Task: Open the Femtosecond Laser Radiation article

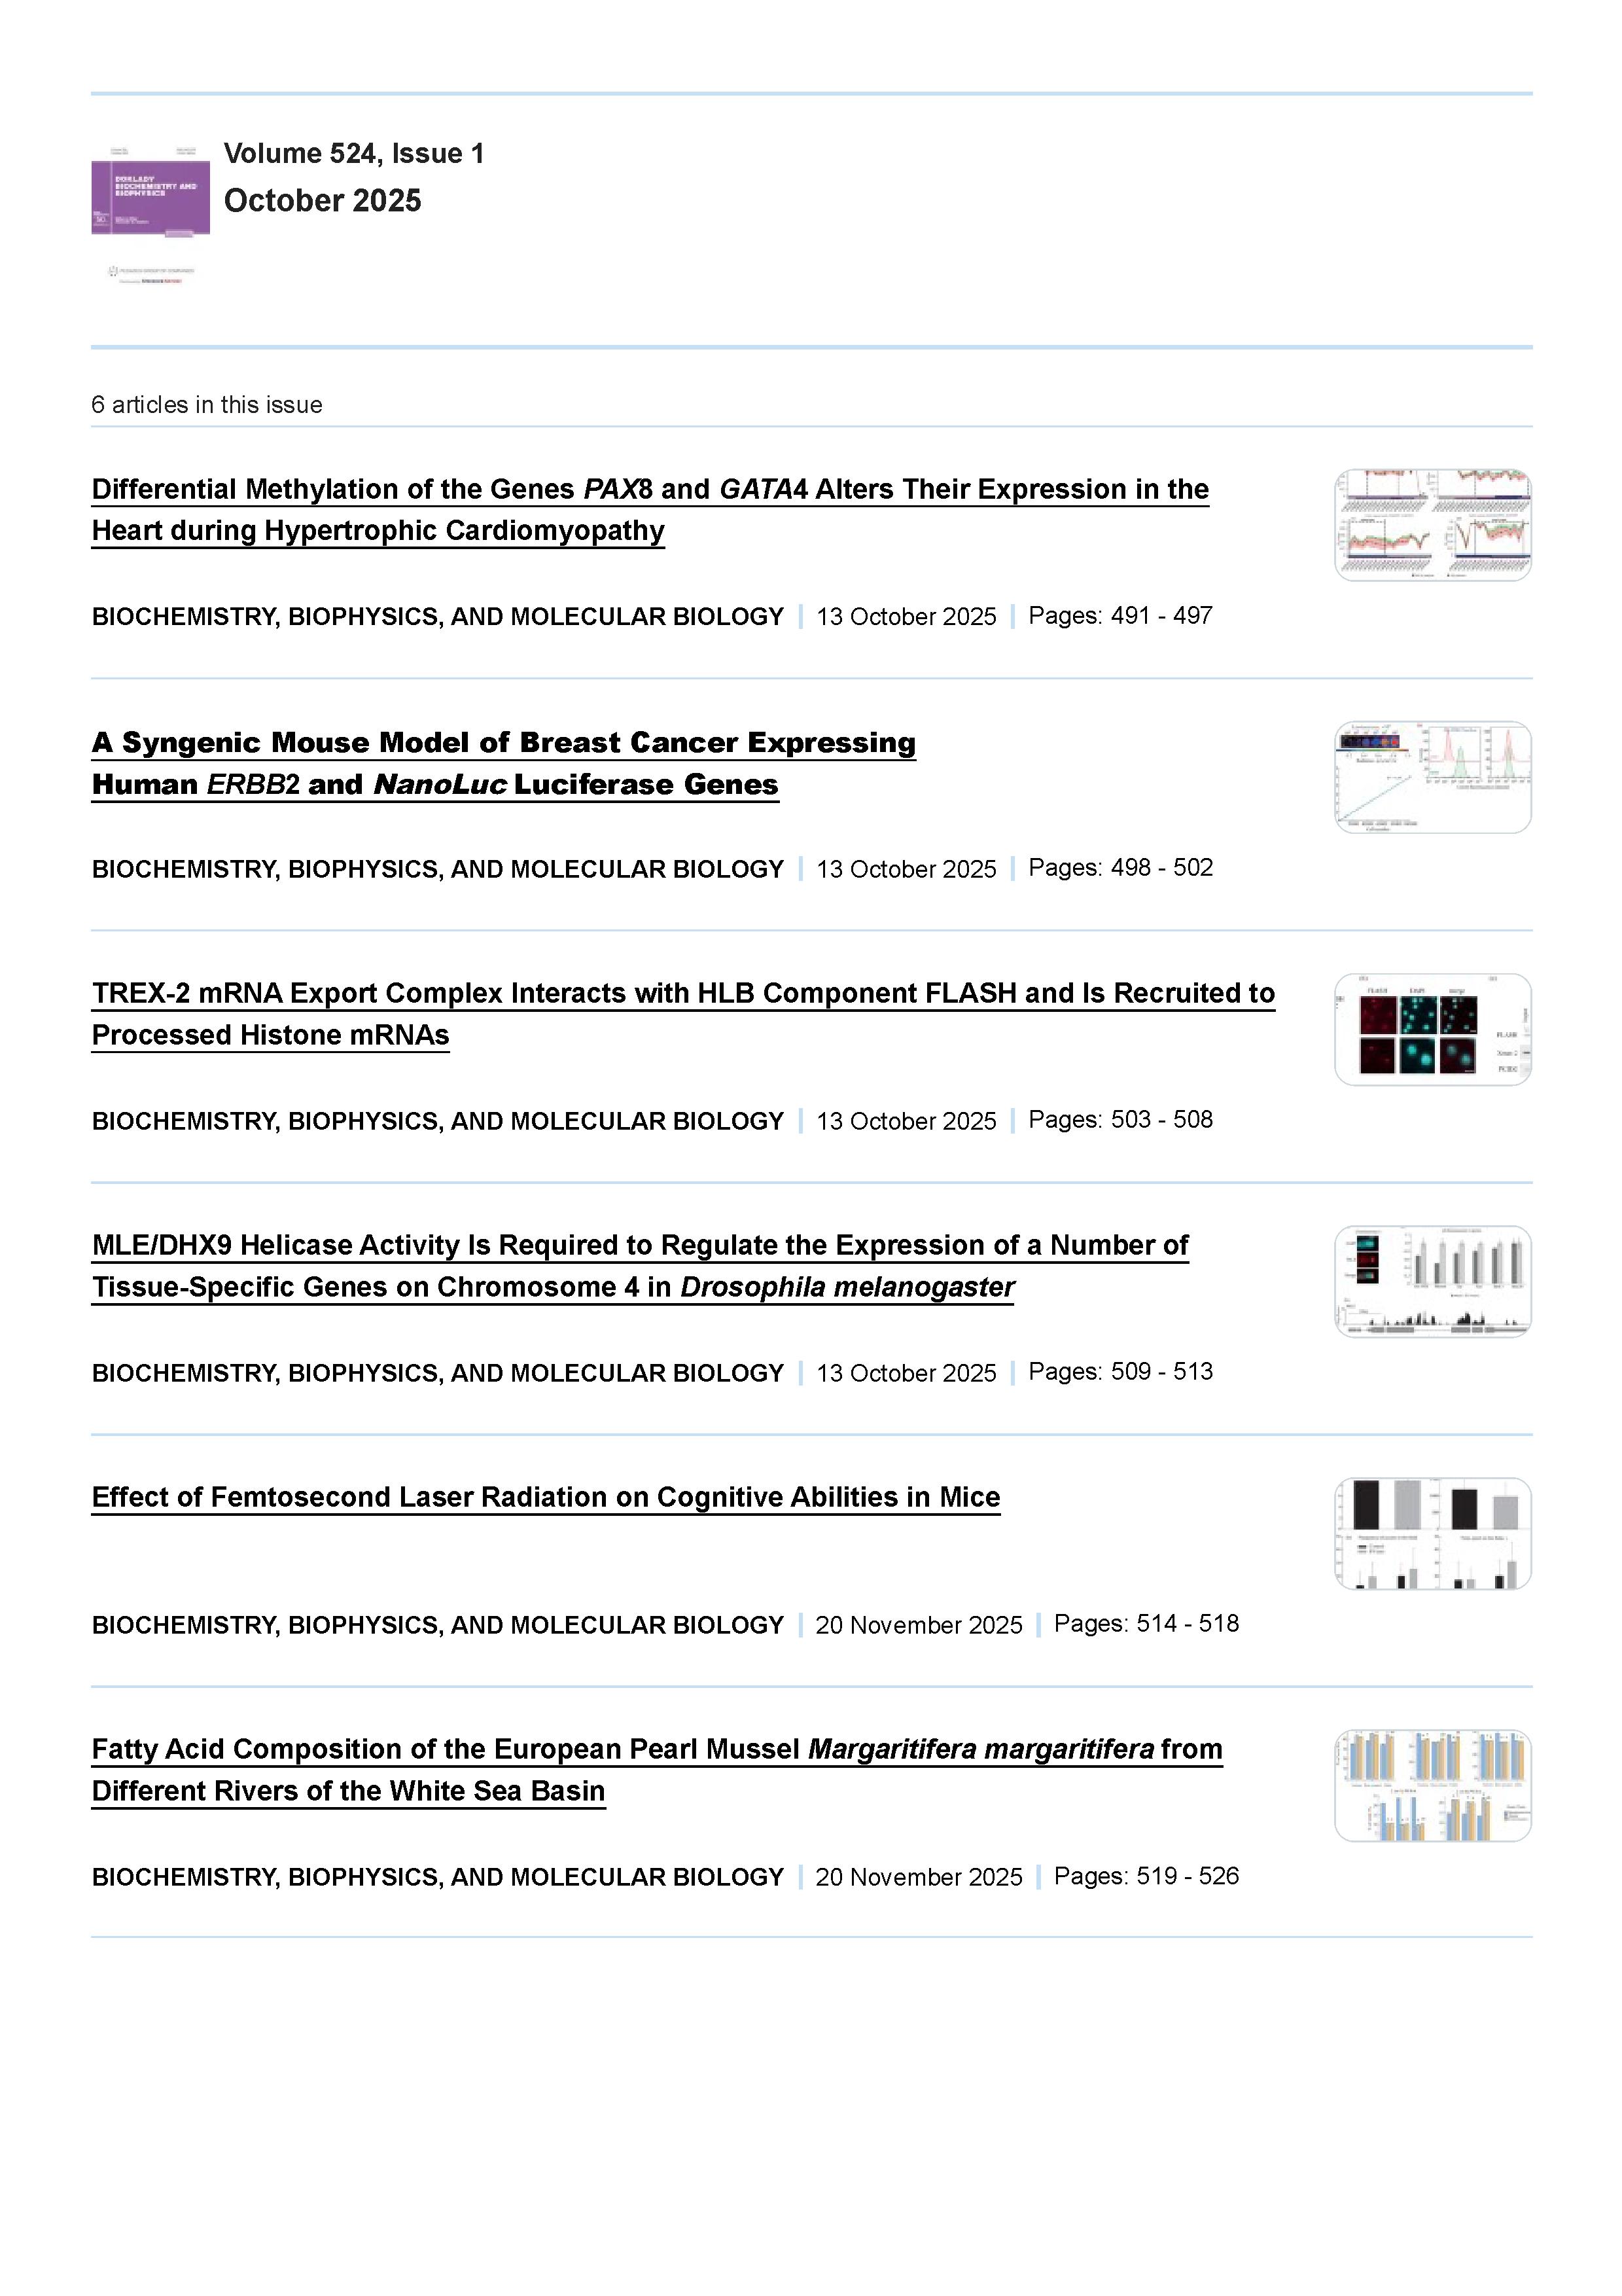Action: [546, 1497]
